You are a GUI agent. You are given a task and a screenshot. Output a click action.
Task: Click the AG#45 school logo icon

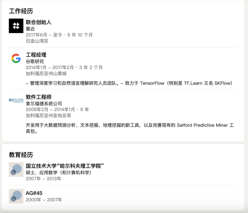pyautogui.click(x=16, y=196)
